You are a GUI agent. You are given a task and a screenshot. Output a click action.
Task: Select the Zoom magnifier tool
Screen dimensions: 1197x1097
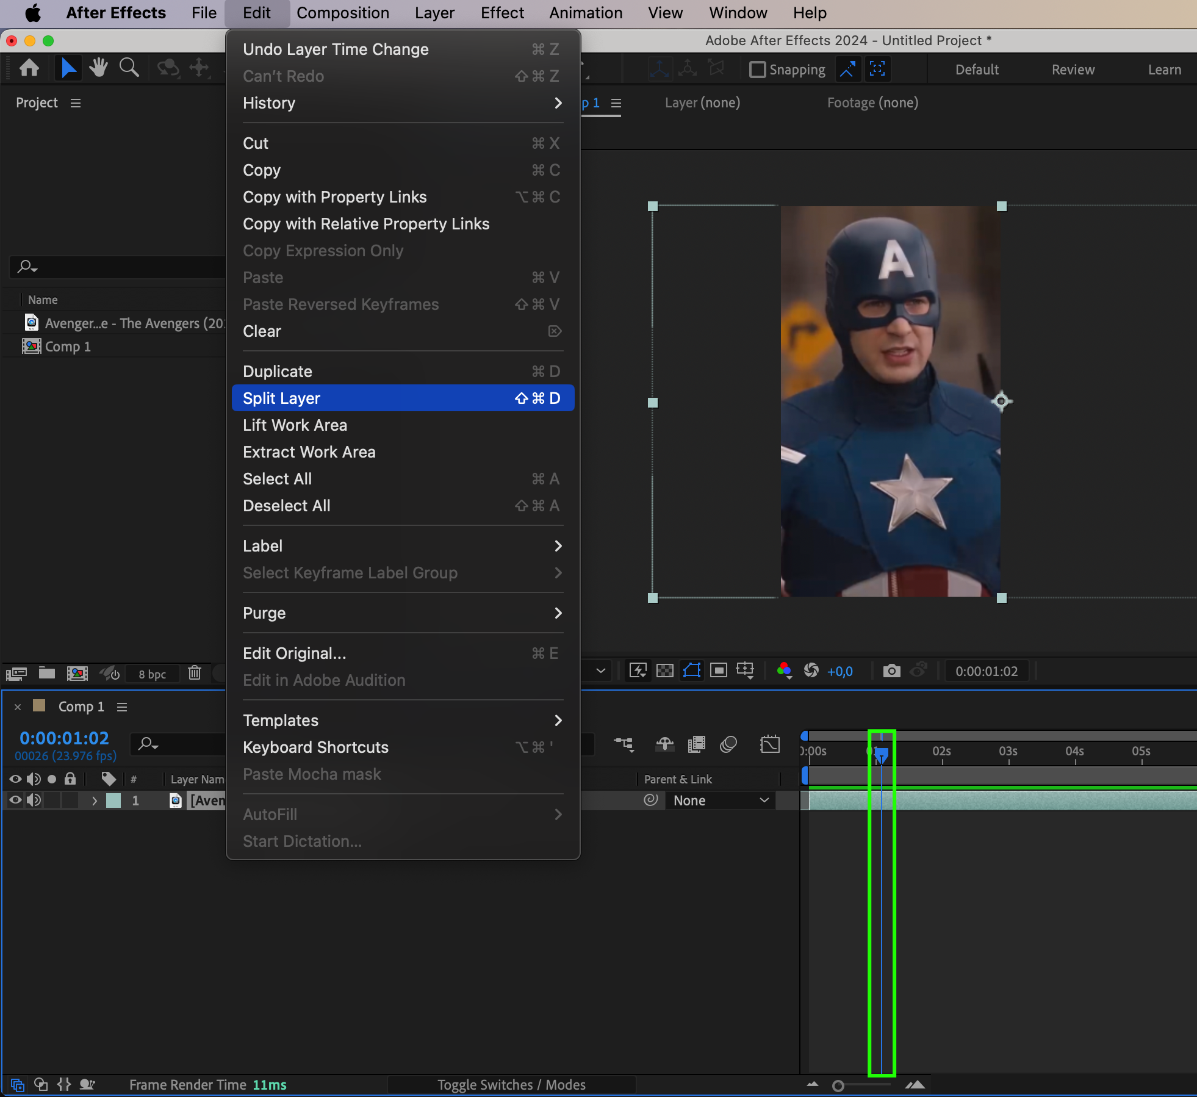pos(129,68)
